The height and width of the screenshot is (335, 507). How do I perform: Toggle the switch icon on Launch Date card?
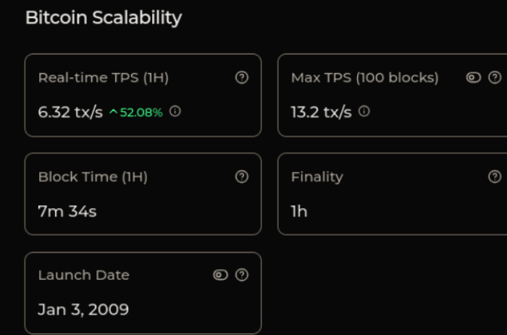221,275
